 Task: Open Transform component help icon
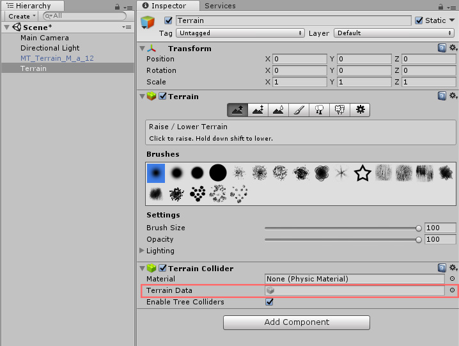click(x=442, y=48)
